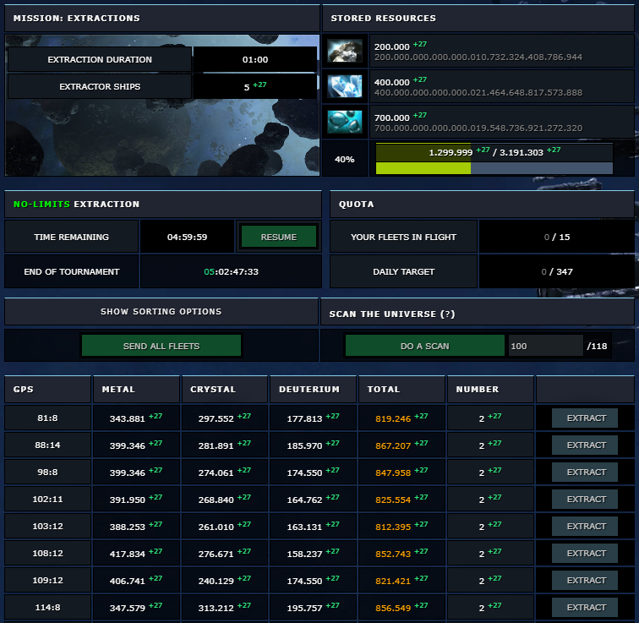639x623 pixels.
Task: Focus the scan count input showing 100
Action: pos(545,346)
